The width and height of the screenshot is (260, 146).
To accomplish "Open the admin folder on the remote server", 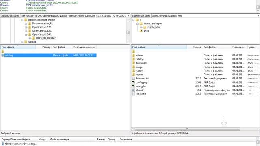I will (x=139, y=55).
